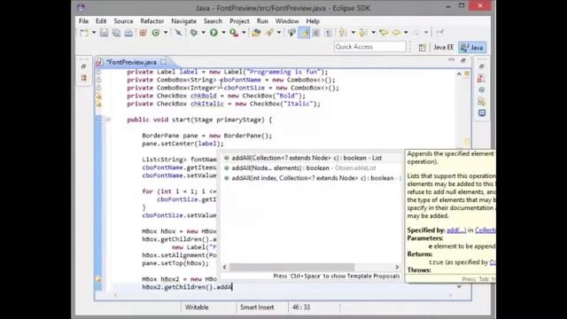This screenshot has height=319, width=567.
Task: Click the proposal list scroll-right arrow
Action: click(397, 268)
